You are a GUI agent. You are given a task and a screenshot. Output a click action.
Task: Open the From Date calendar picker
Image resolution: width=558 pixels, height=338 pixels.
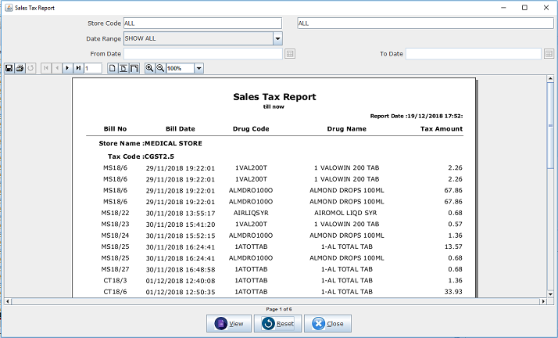pos(289,54)
